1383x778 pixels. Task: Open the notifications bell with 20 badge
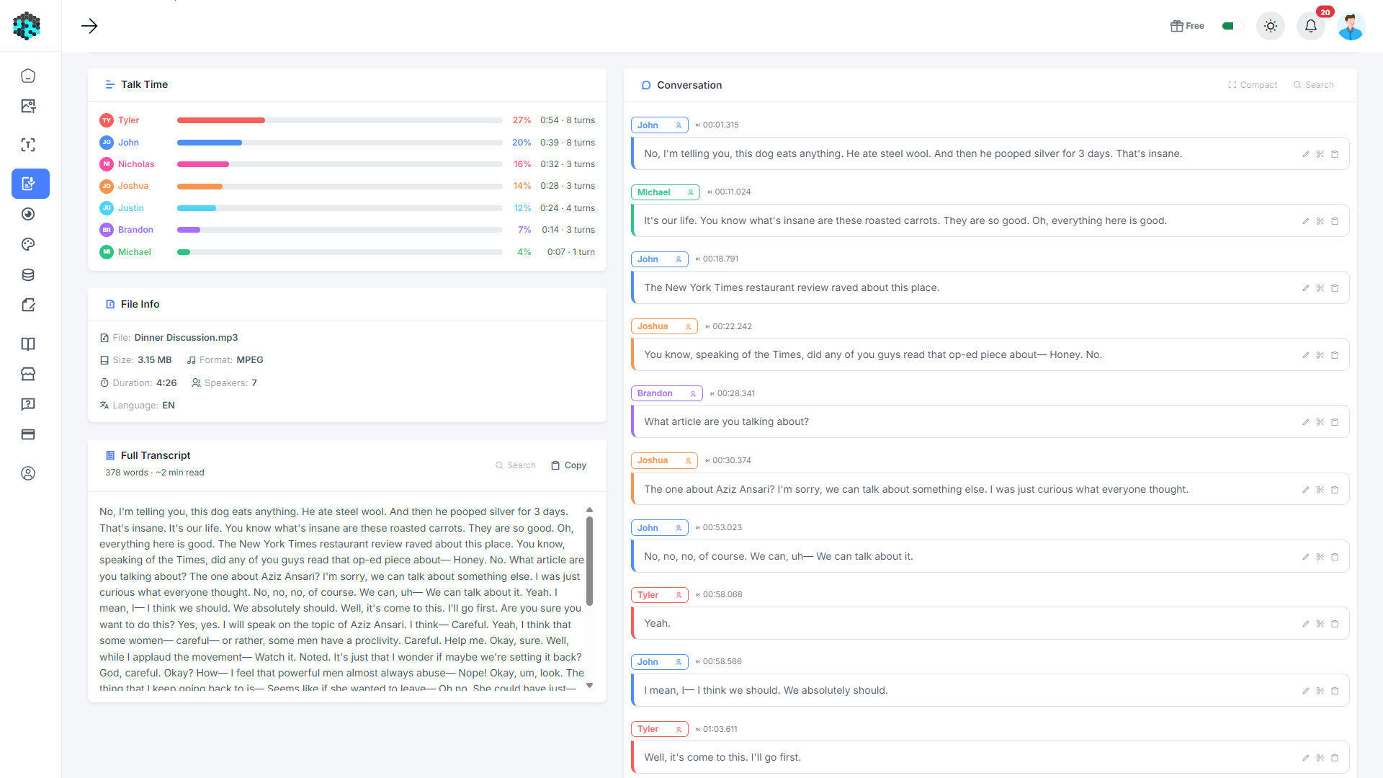1311,26
